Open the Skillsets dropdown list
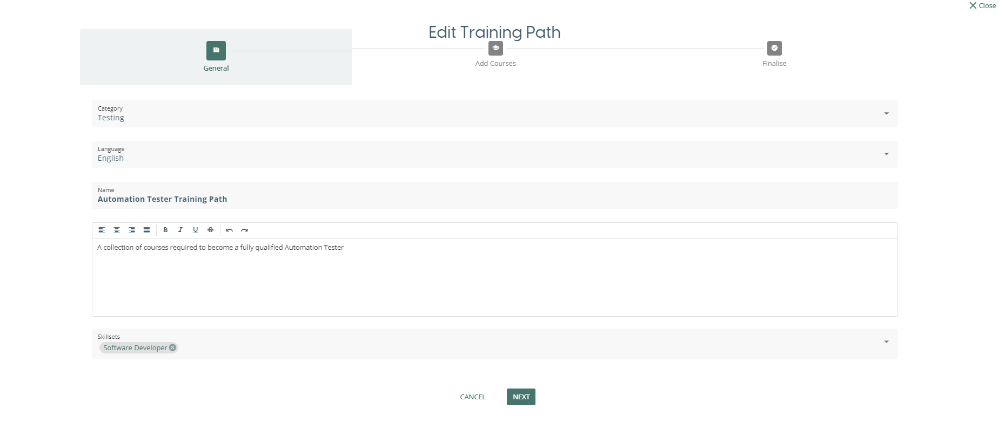Screen dimensions: 1005x436 pyautogui.click(x=886, y=342)
